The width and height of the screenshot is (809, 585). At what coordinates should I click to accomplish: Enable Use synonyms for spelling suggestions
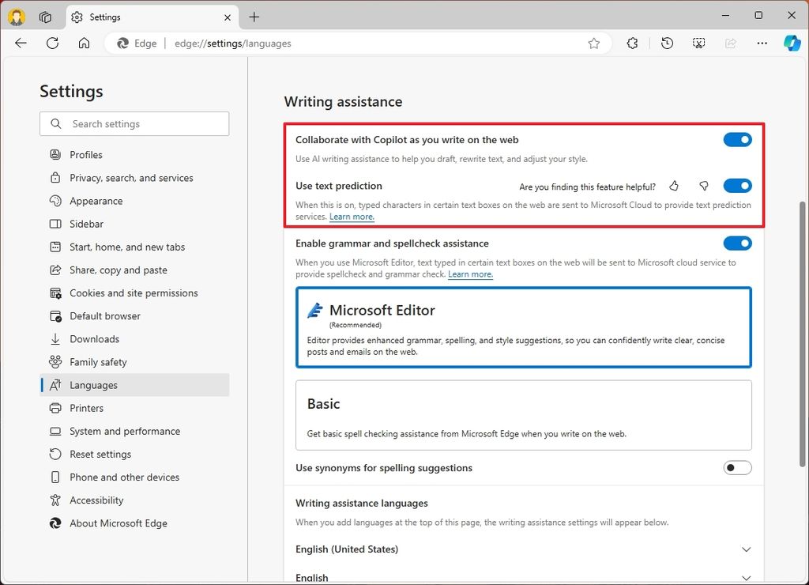pyautogui.click(x=736, y=467)
